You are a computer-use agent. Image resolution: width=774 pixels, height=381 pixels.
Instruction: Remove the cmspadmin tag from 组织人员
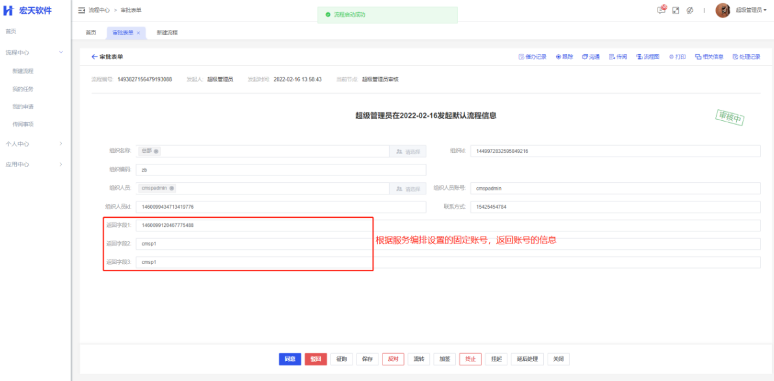[171, 189]
